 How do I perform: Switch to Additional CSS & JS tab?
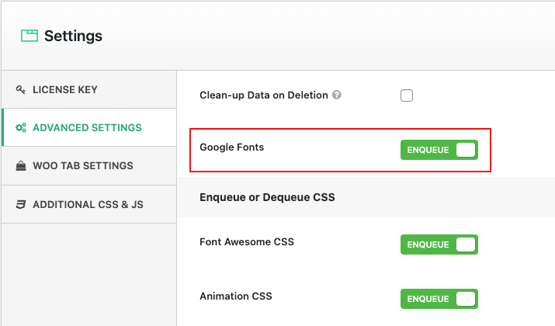coord(88,205)
